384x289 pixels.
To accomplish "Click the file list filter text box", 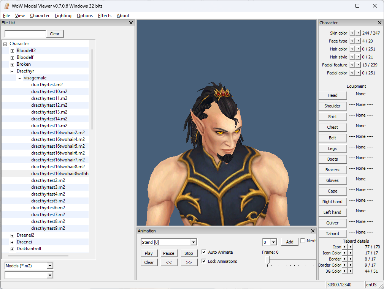I will tap(25, 34).
